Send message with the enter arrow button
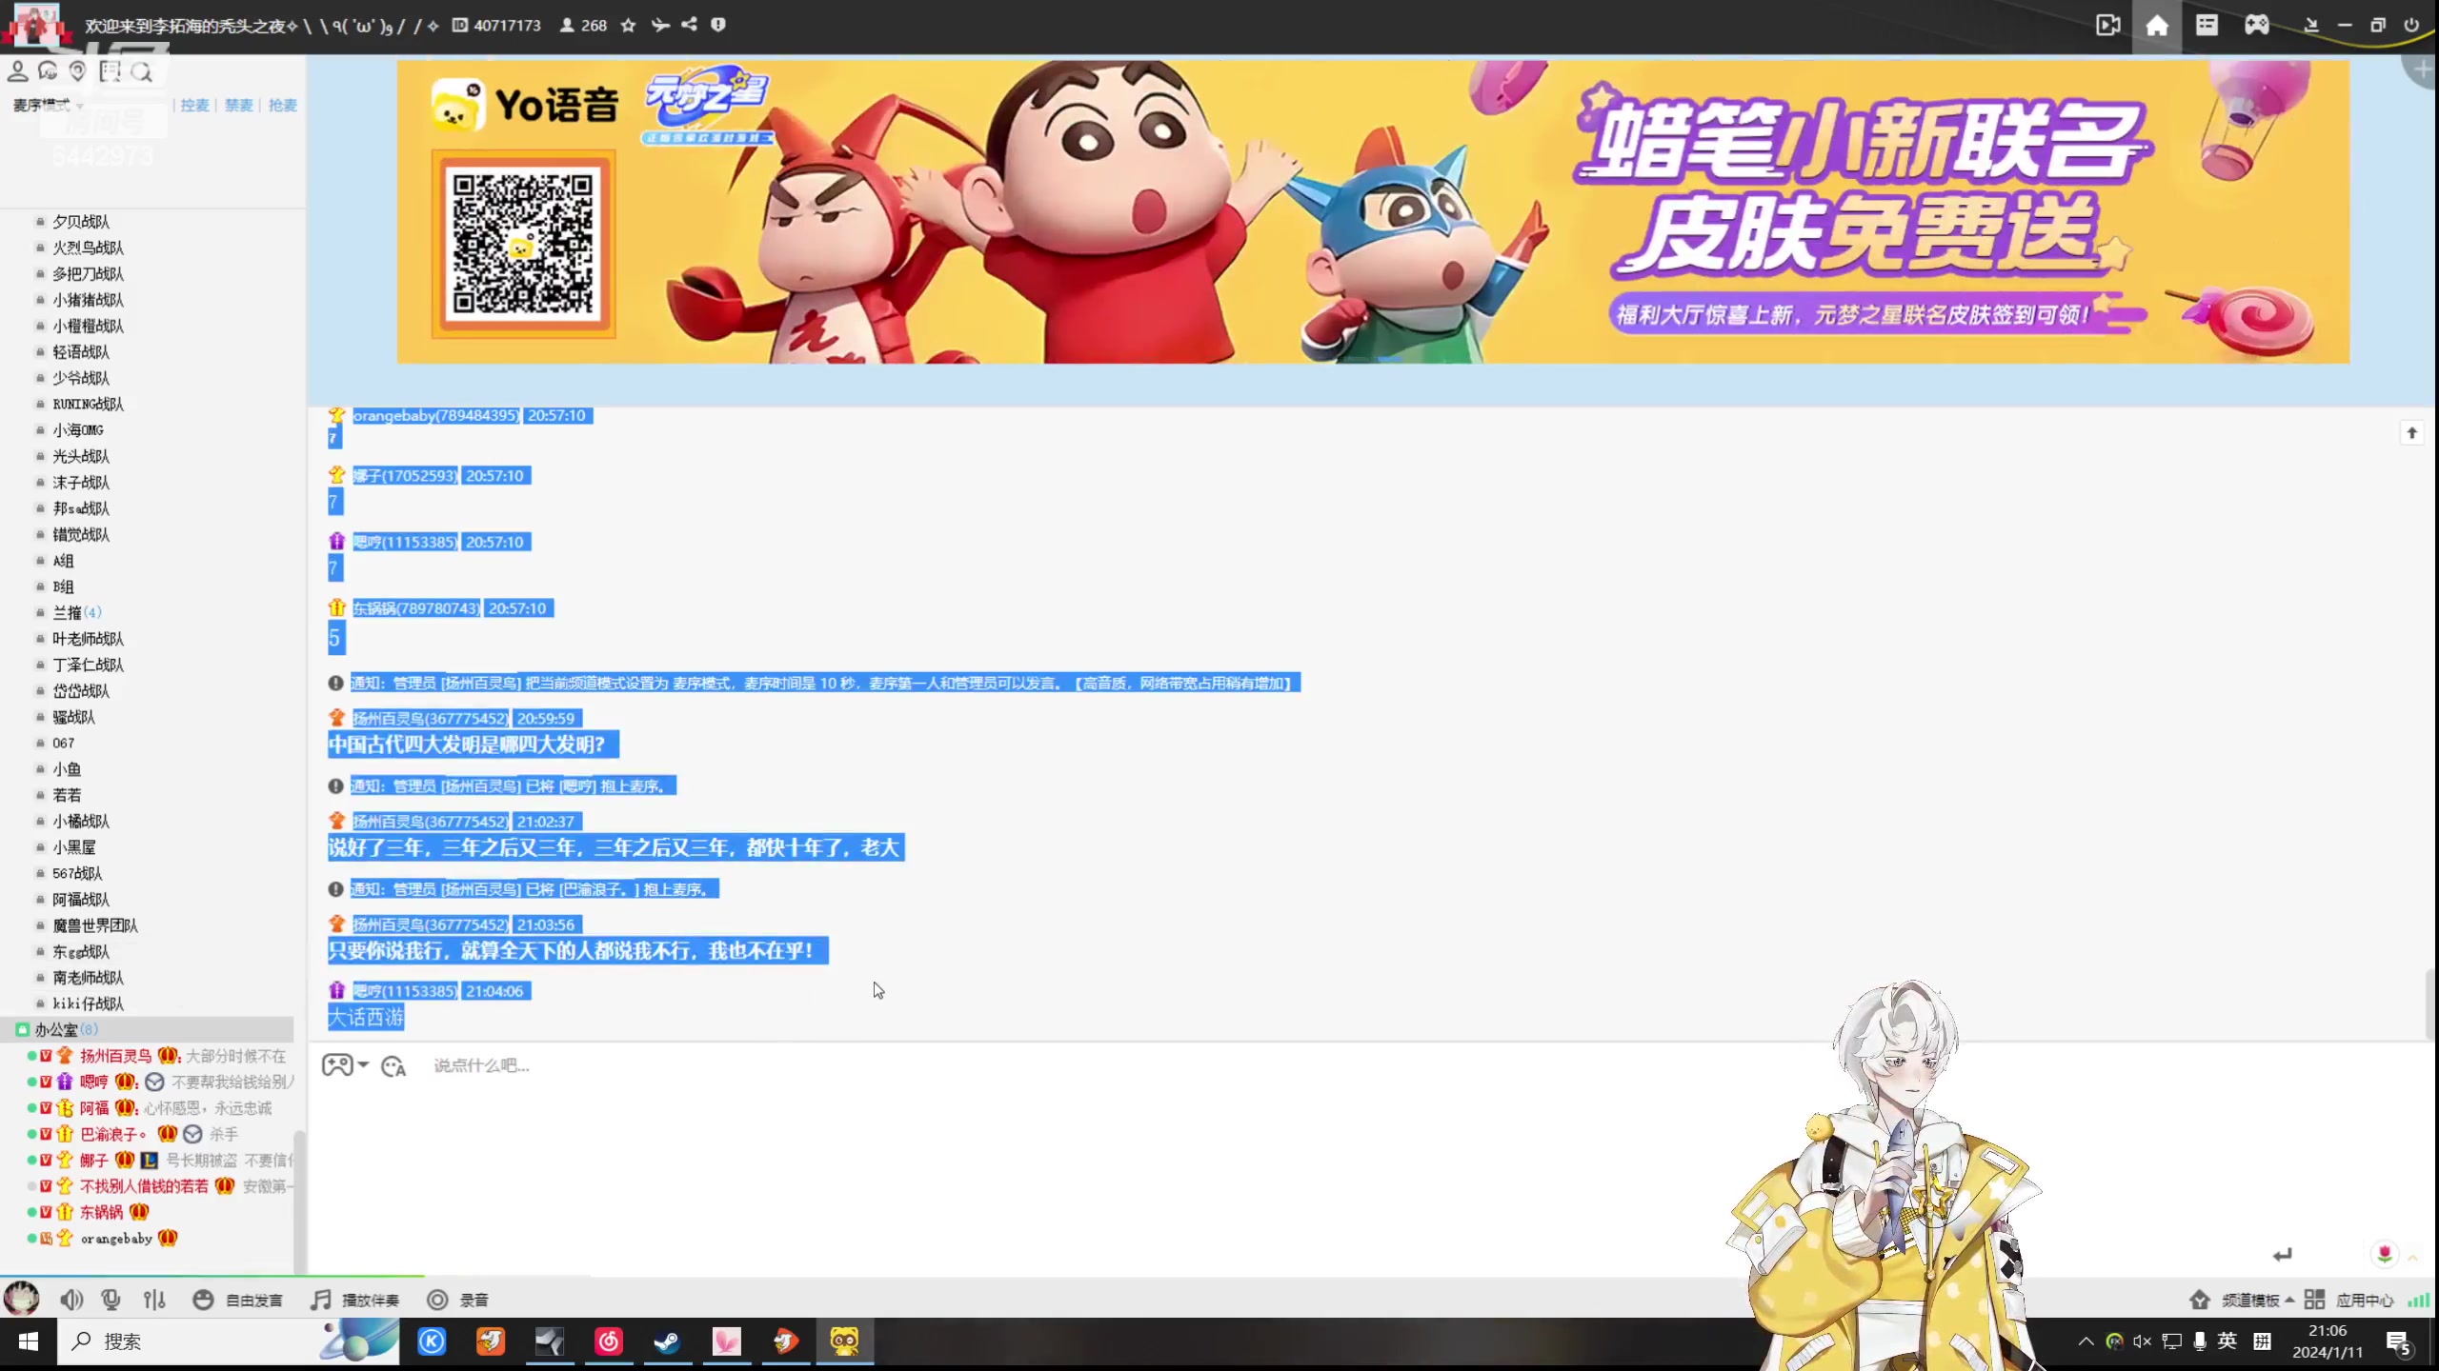Screen dimensions: 2439x1371 [2282, 1255]
